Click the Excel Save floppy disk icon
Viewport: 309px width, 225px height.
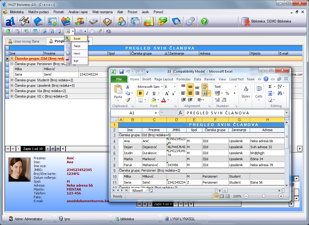[121, 72]
